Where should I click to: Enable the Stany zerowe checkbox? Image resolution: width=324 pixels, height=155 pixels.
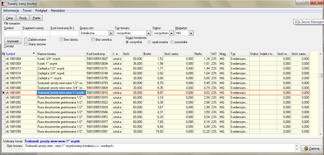point(26,44)
